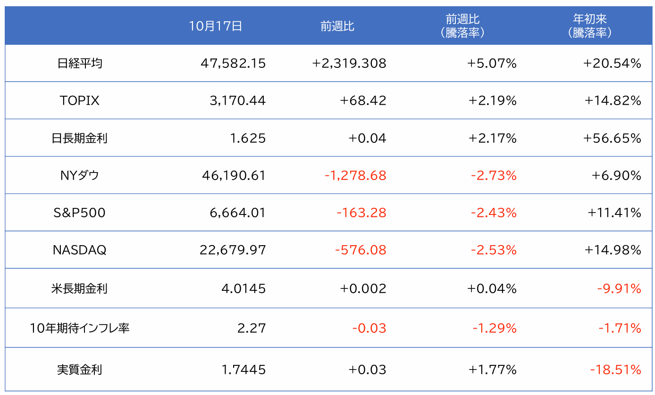This screenshot has height=395, width=655.
Task: Select the NASDAQ row label
Action: (x=80, y=250)
